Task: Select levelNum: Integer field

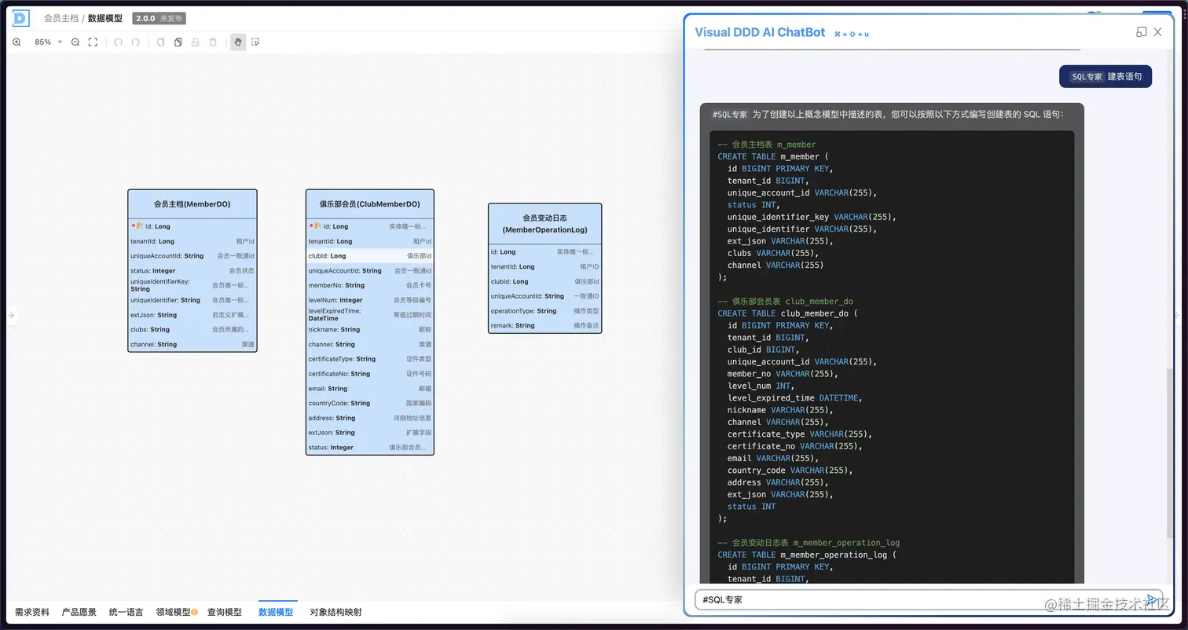Action: pos(370,300)
